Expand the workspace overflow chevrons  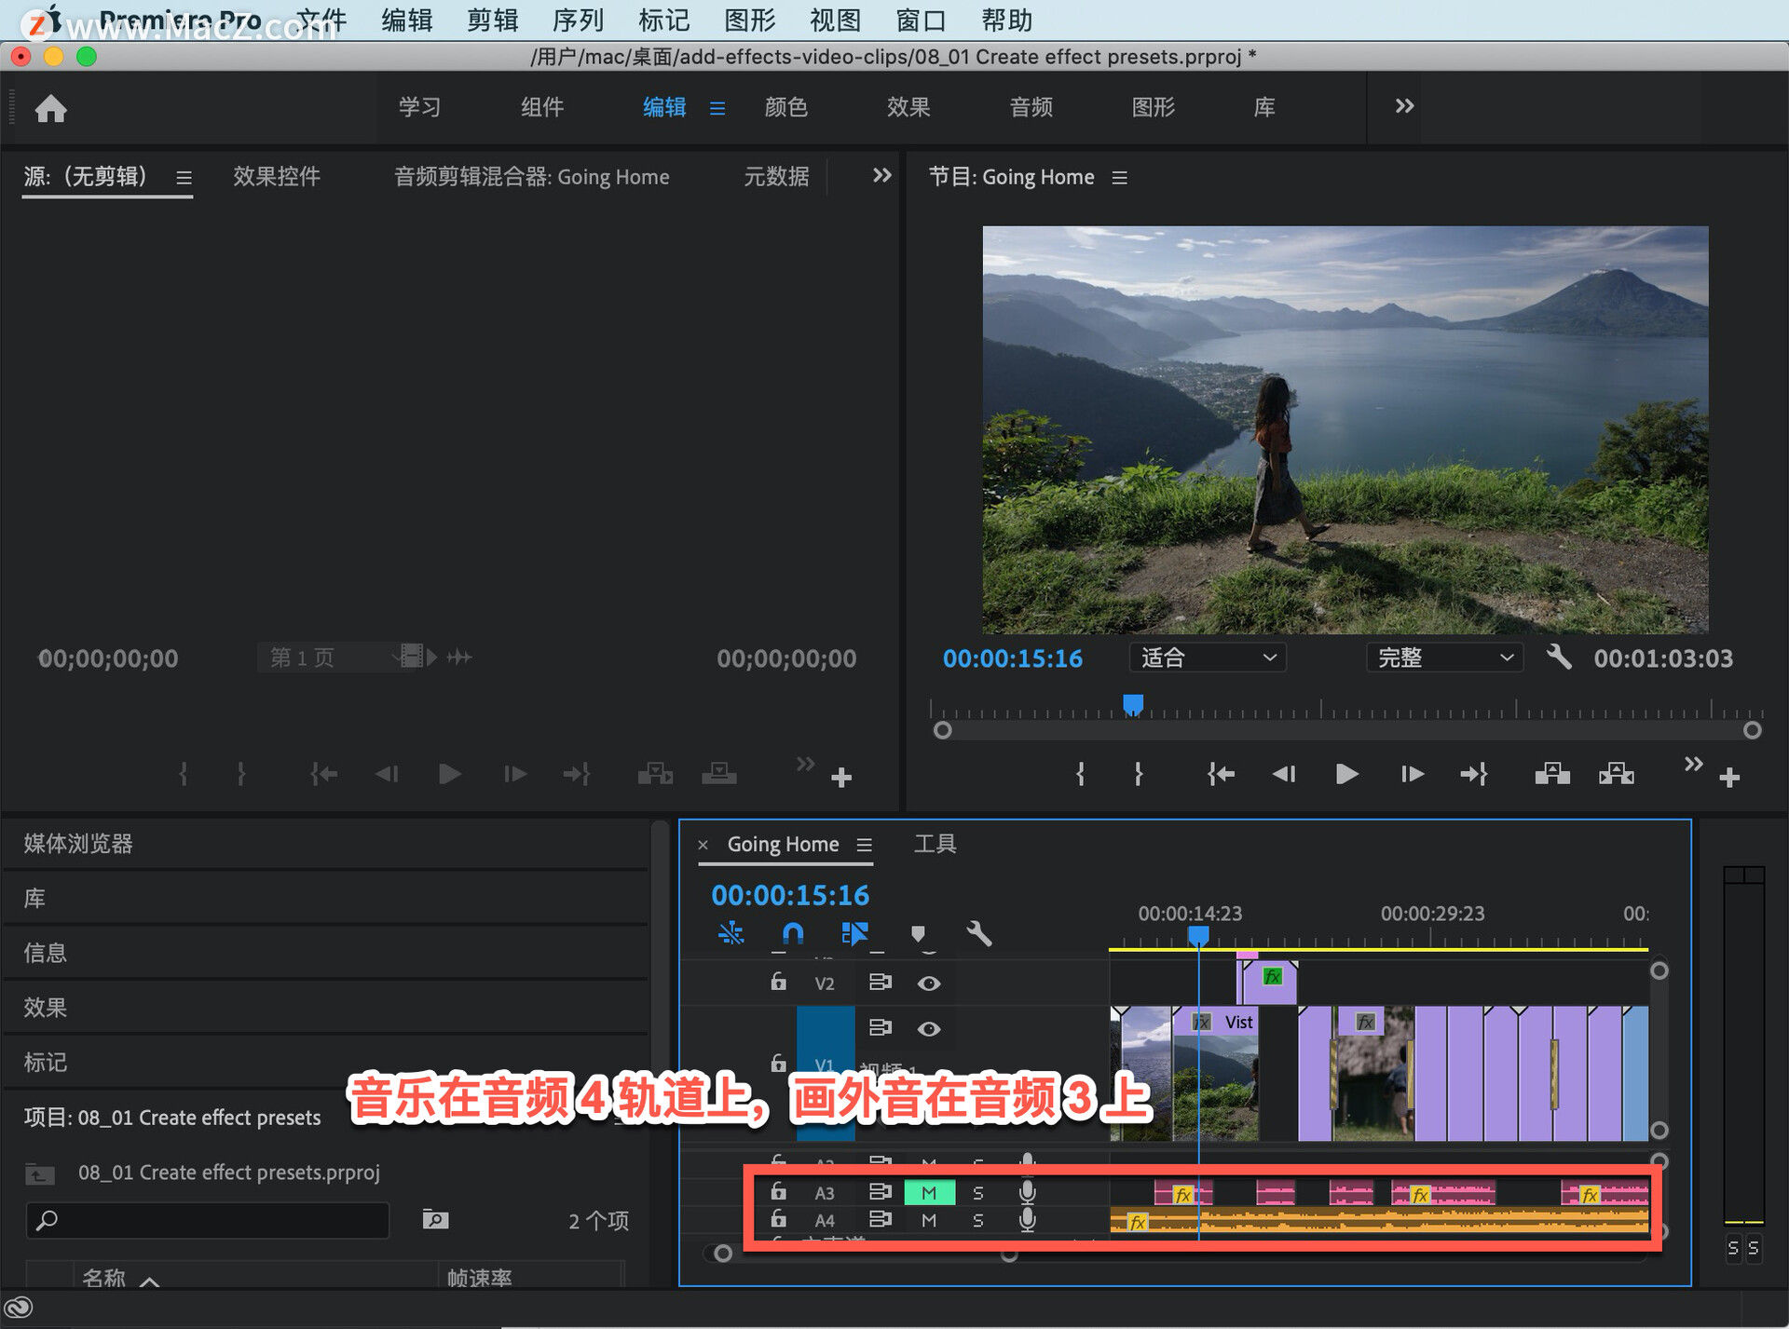(x=1404, y=106)
